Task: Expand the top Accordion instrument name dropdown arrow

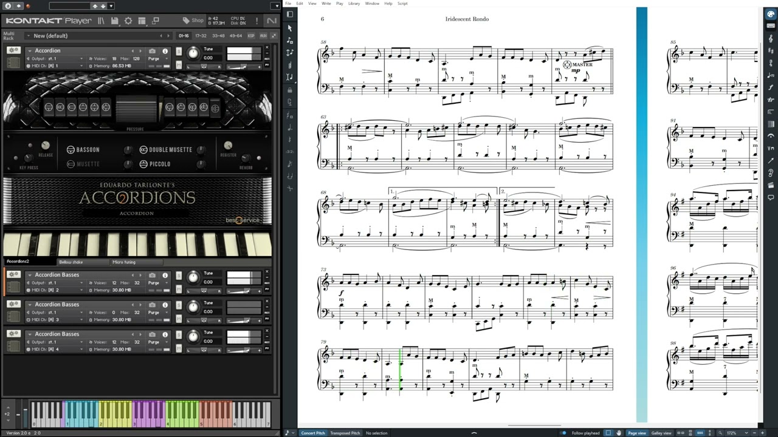Action: click(x=29, y=51)
